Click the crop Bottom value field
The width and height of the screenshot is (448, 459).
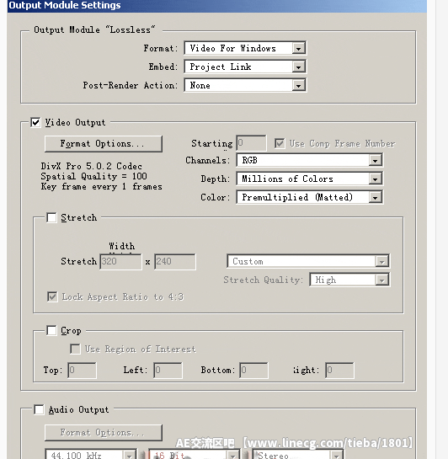pos(253,371)
